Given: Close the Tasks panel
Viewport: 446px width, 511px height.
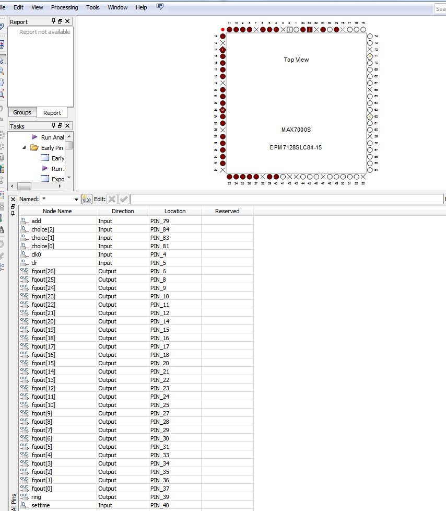Looking at the screenshot, I should pyautogui.click(x=67, y=126).
